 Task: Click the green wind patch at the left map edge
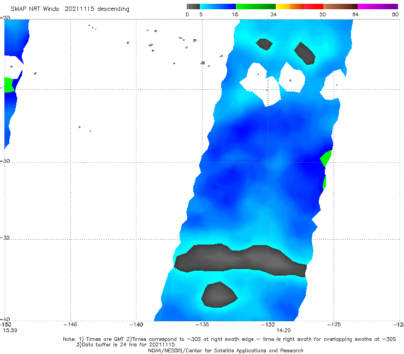[9, 85]
